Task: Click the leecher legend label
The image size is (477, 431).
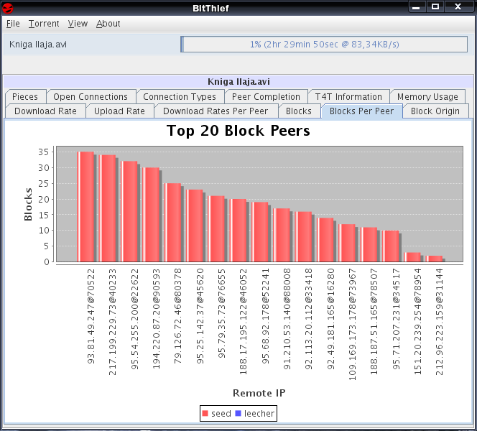Action: 259,413
